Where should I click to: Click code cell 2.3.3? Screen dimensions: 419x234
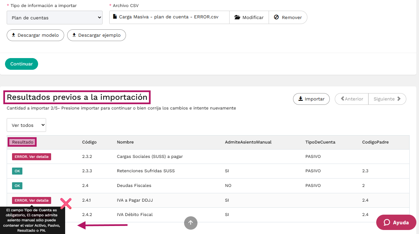pos(87,171)
